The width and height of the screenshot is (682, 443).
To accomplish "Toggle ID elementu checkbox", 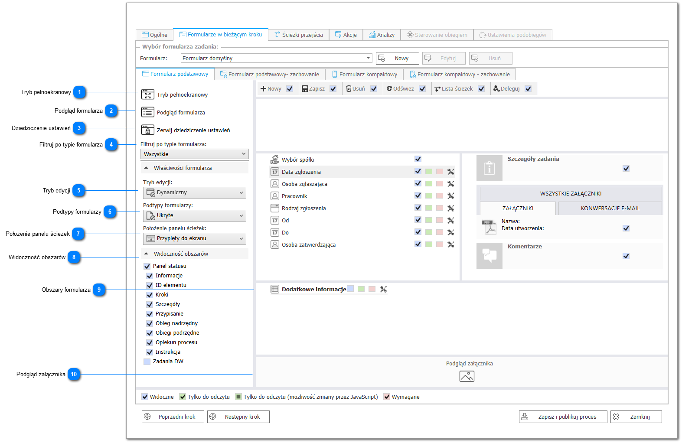I will [x=150, y=285].
